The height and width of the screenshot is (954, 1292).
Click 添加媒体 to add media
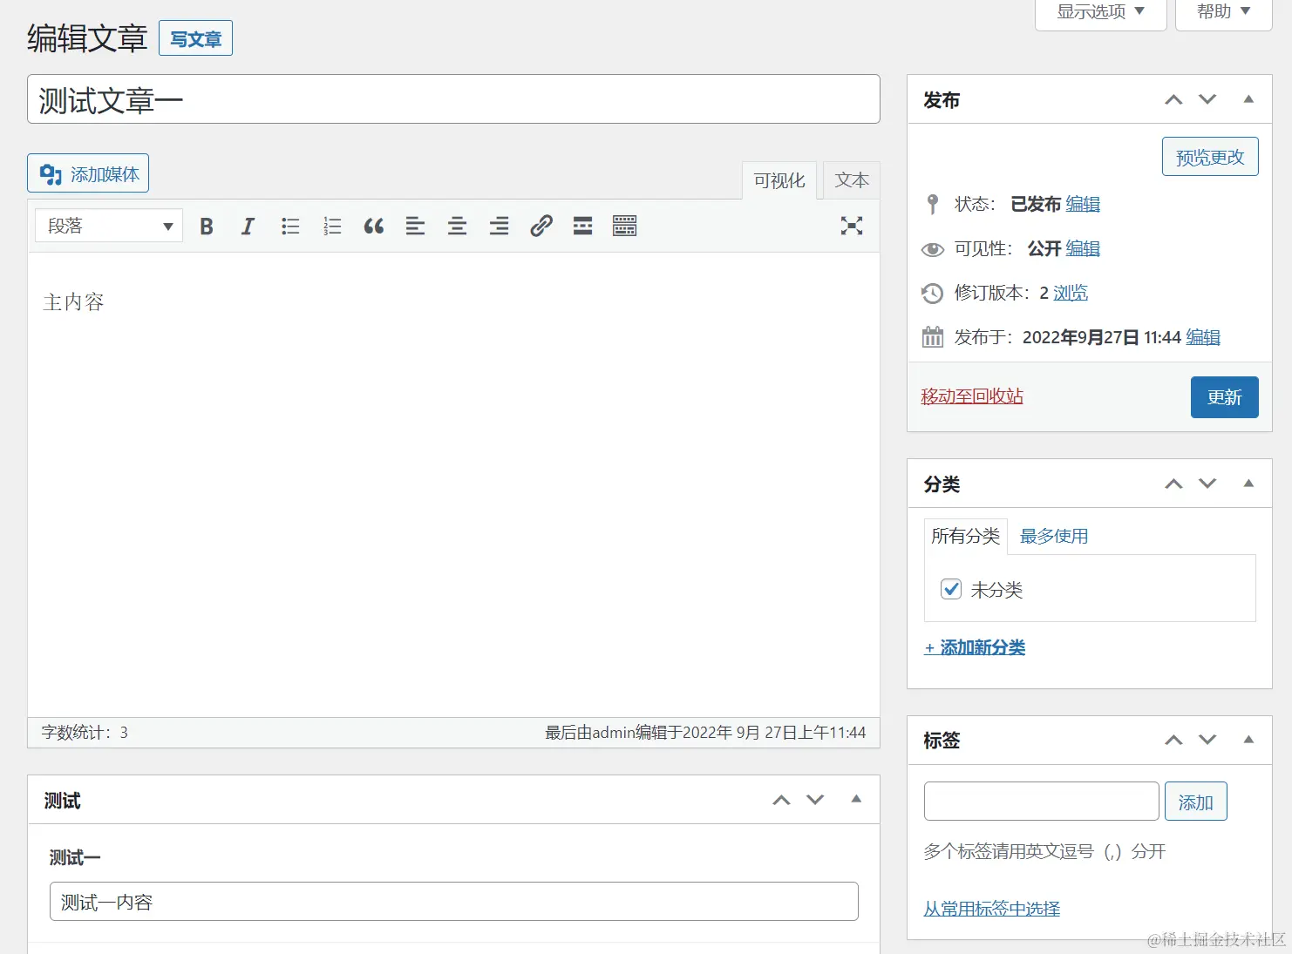click(88, 173)
